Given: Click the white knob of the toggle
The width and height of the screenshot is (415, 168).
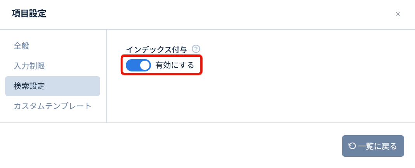Looking at the screenshot, I should pos(145,65).
